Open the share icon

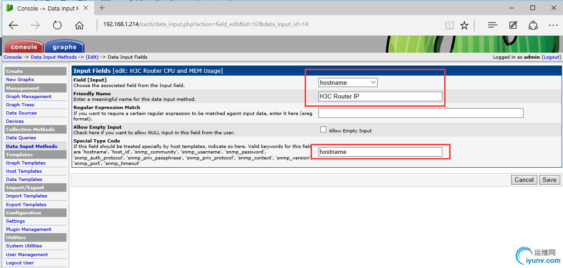[x=533, y=25]
